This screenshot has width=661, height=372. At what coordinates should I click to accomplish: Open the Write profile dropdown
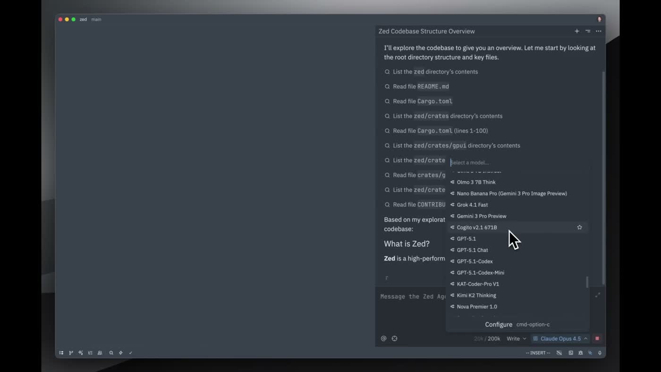click(516, 338)
